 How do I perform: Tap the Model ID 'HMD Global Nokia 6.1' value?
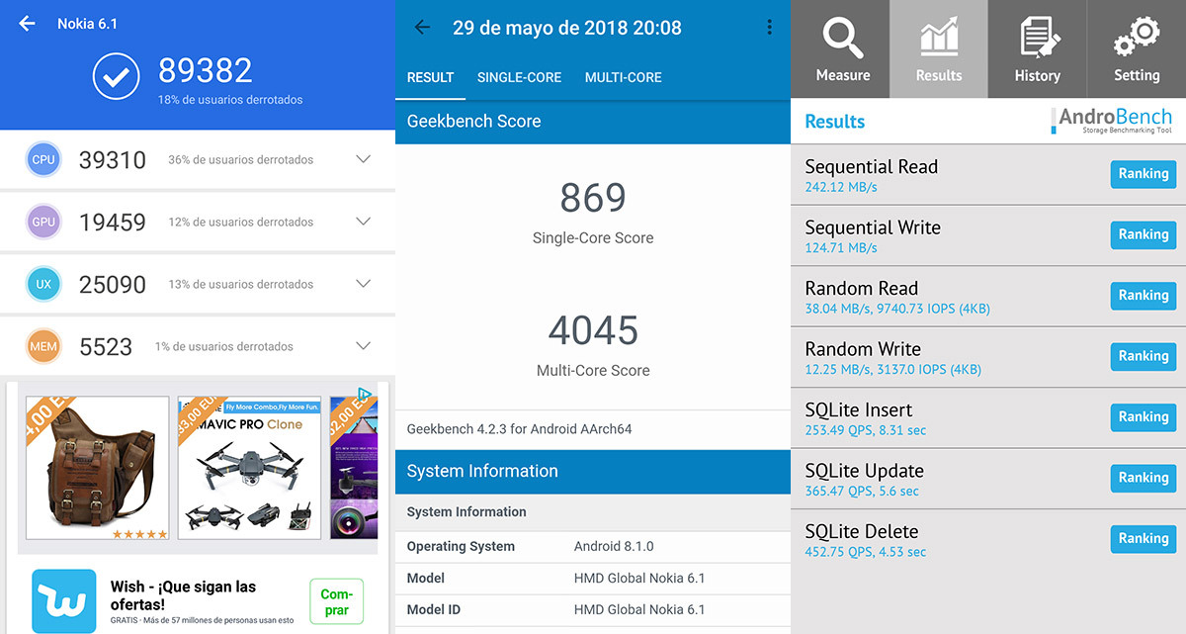[x=639, y=609]
